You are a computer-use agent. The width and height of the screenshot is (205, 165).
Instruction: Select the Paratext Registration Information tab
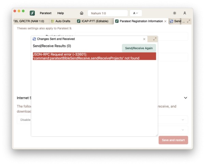coord(141,21)
